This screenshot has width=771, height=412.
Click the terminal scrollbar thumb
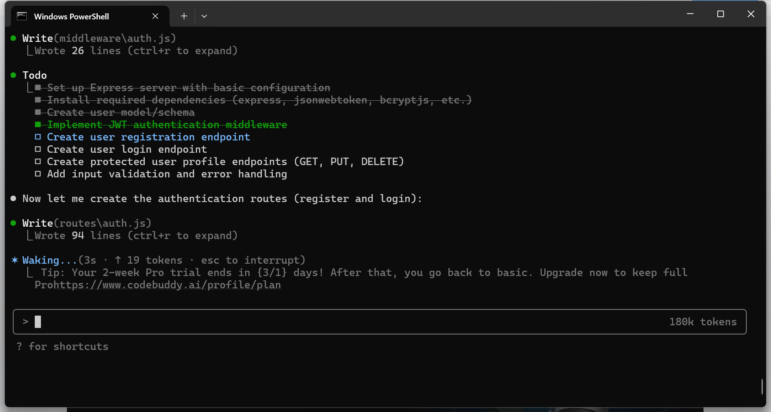point(762,386)
